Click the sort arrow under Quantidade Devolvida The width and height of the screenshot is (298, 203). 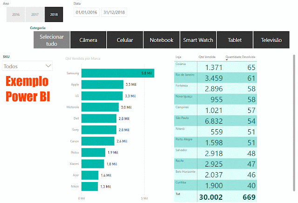[227, 60]
